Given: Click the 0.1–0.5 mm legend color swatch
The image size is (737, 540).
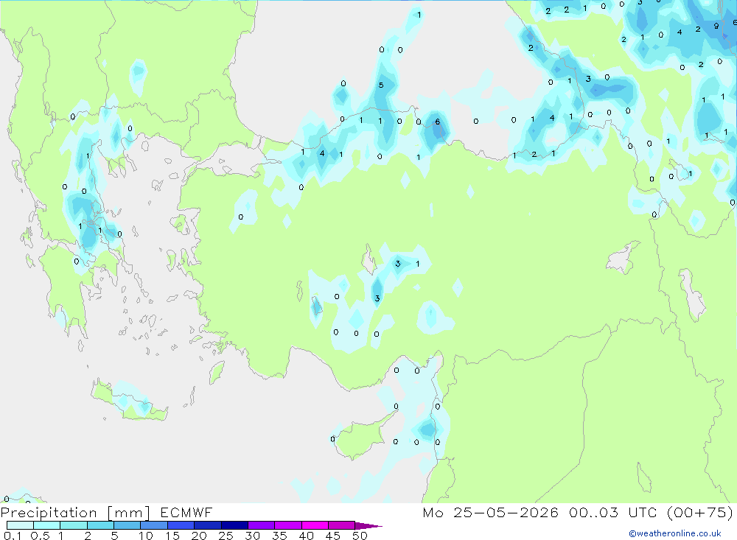Looking at the screenshot, I should [x=20, y=525].
